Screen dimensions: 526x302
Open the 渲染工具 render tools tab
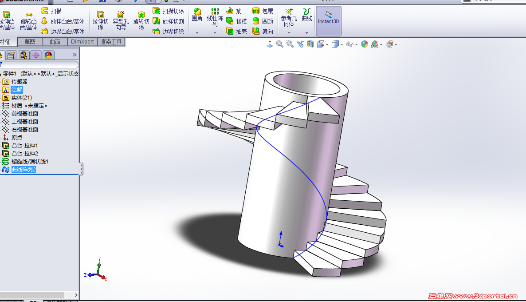tap(111, 42)
